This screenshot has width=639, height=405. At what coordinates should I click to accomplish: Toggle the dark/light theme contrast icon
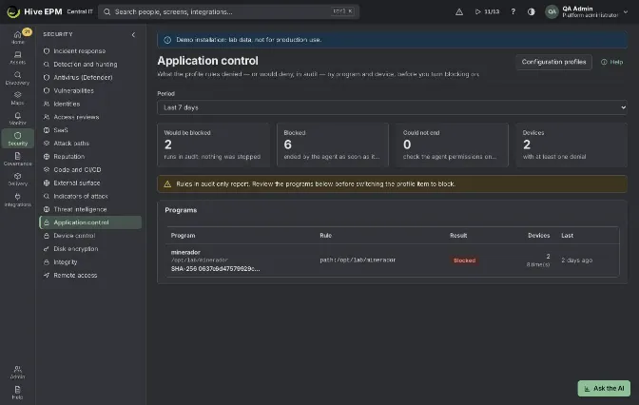coord(531,11)
